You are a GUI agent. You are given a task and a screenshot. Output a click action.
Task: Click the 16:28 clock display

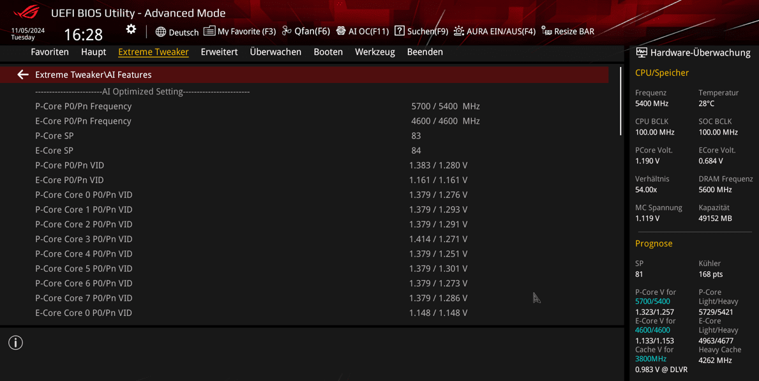(83, 34)
